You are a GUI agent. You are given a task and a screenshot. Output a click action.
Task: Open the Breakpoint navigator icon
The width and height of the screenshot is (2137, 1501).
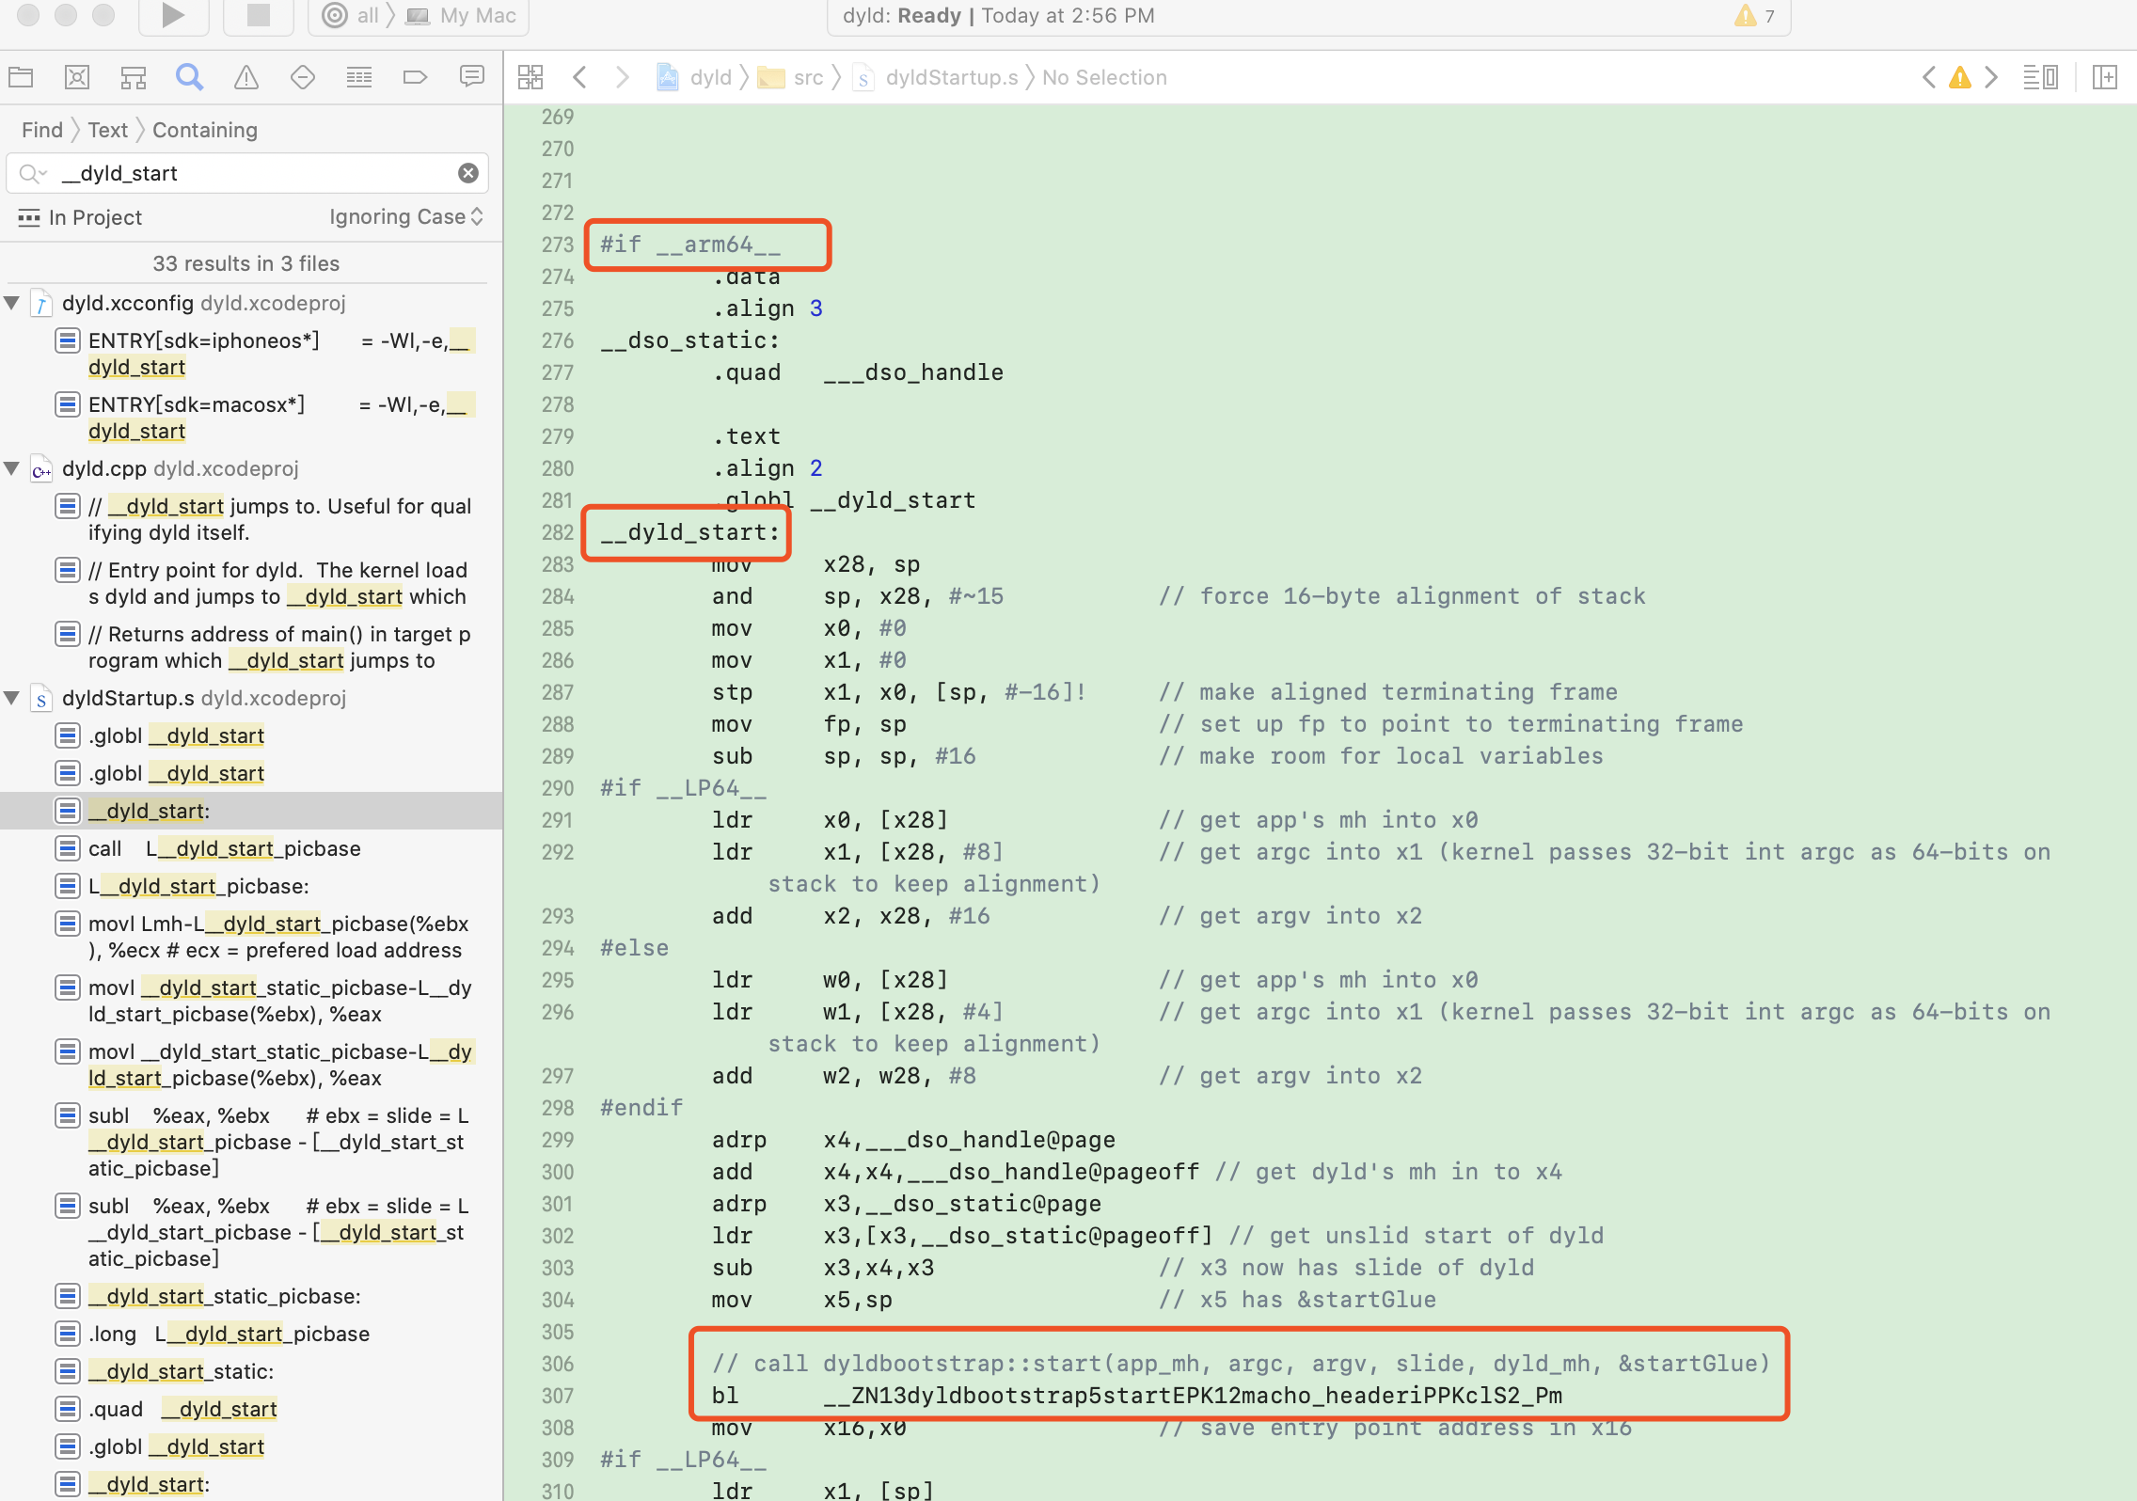click(415, 77)
